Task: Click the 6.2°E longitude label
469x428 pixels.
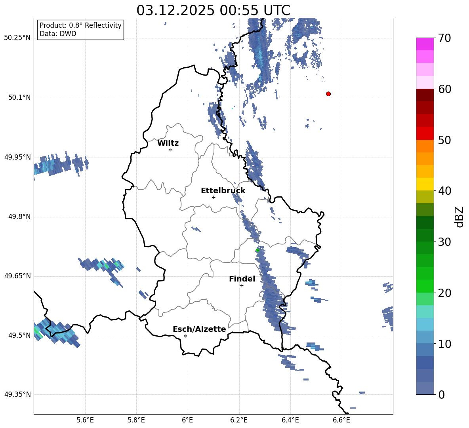Action: 239,420
